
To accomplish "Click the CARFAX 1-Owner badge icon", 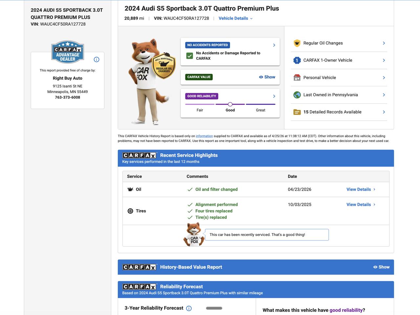I will [x=297, y=60].
